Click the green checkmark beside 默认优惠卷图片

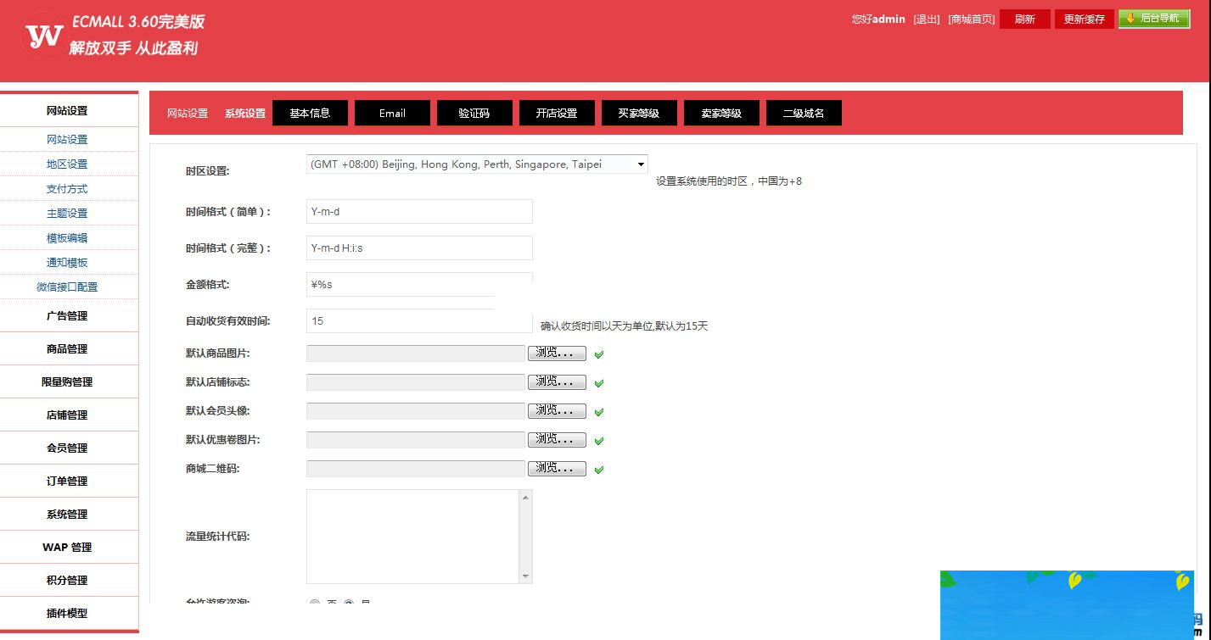click(x=598, y=440)
